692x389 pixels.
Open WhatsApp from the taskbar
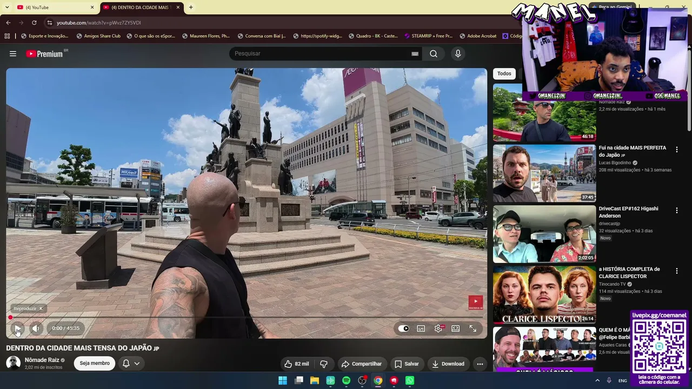click(x=410, y=380)
